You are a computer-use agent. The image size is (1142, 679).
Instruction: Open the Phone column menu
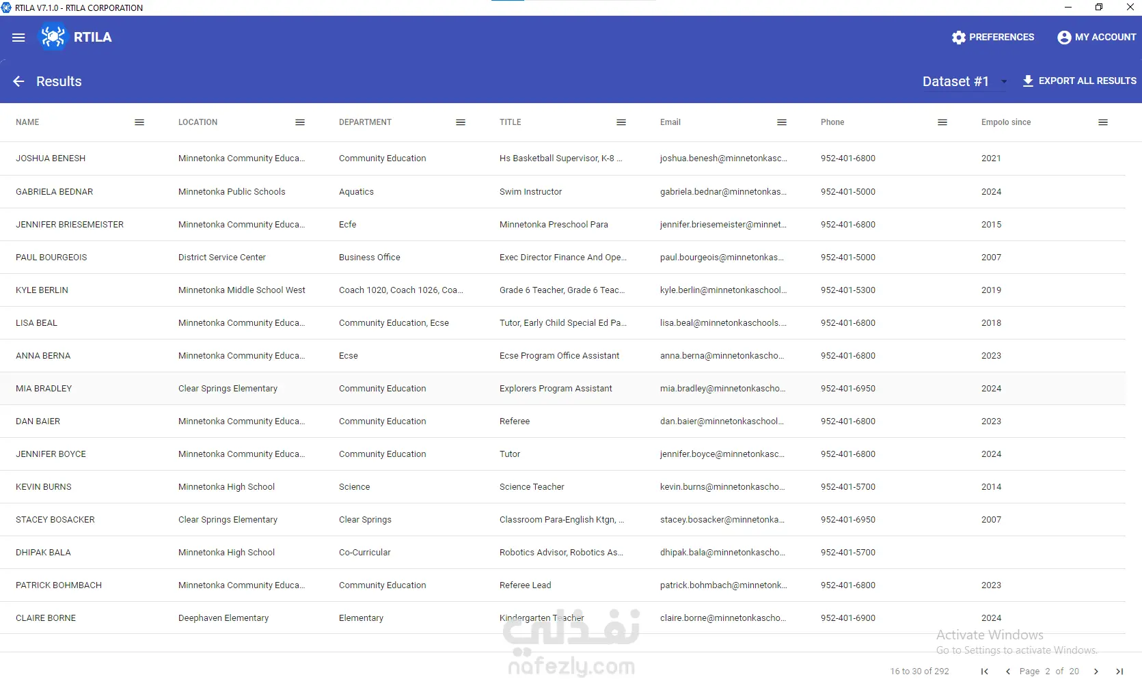pyautogui.click(x=942, y=122)
